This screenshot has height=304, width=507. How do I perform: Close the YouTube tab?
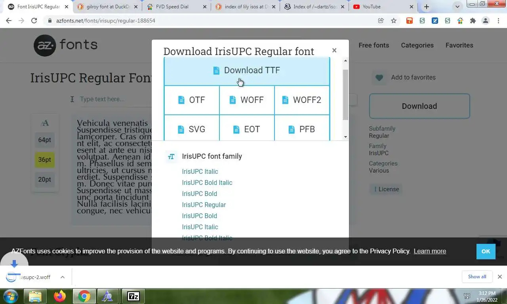(x=411, y=7)
